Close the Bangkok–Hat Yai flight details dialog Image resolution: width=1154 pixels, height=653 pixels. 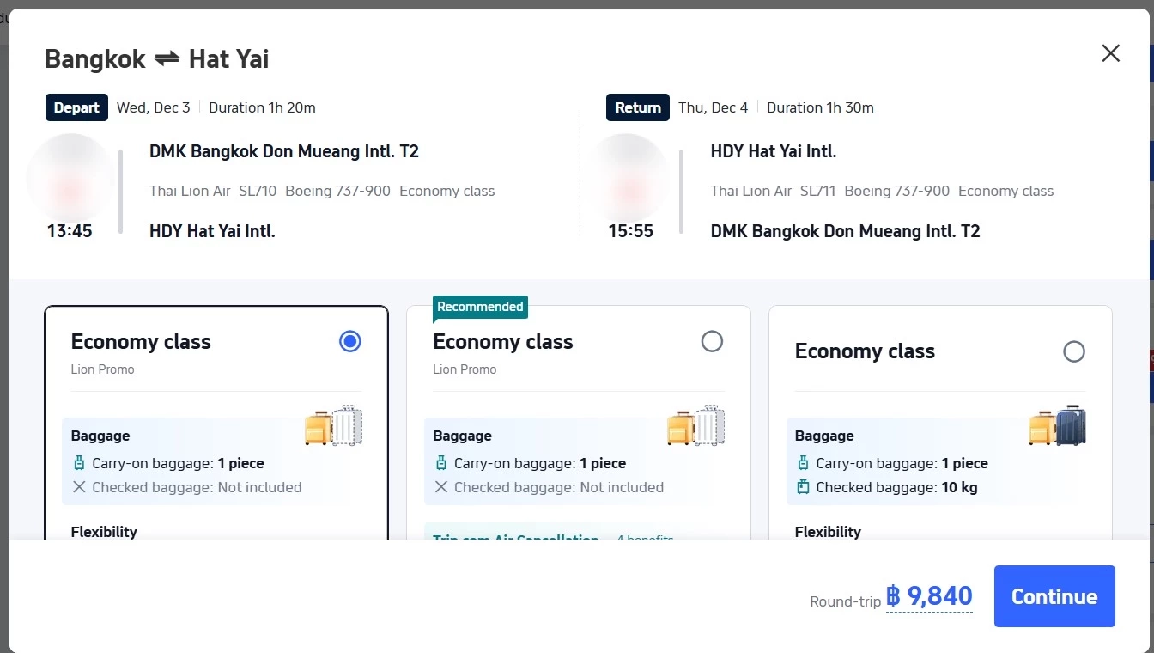click(1110, 53)
